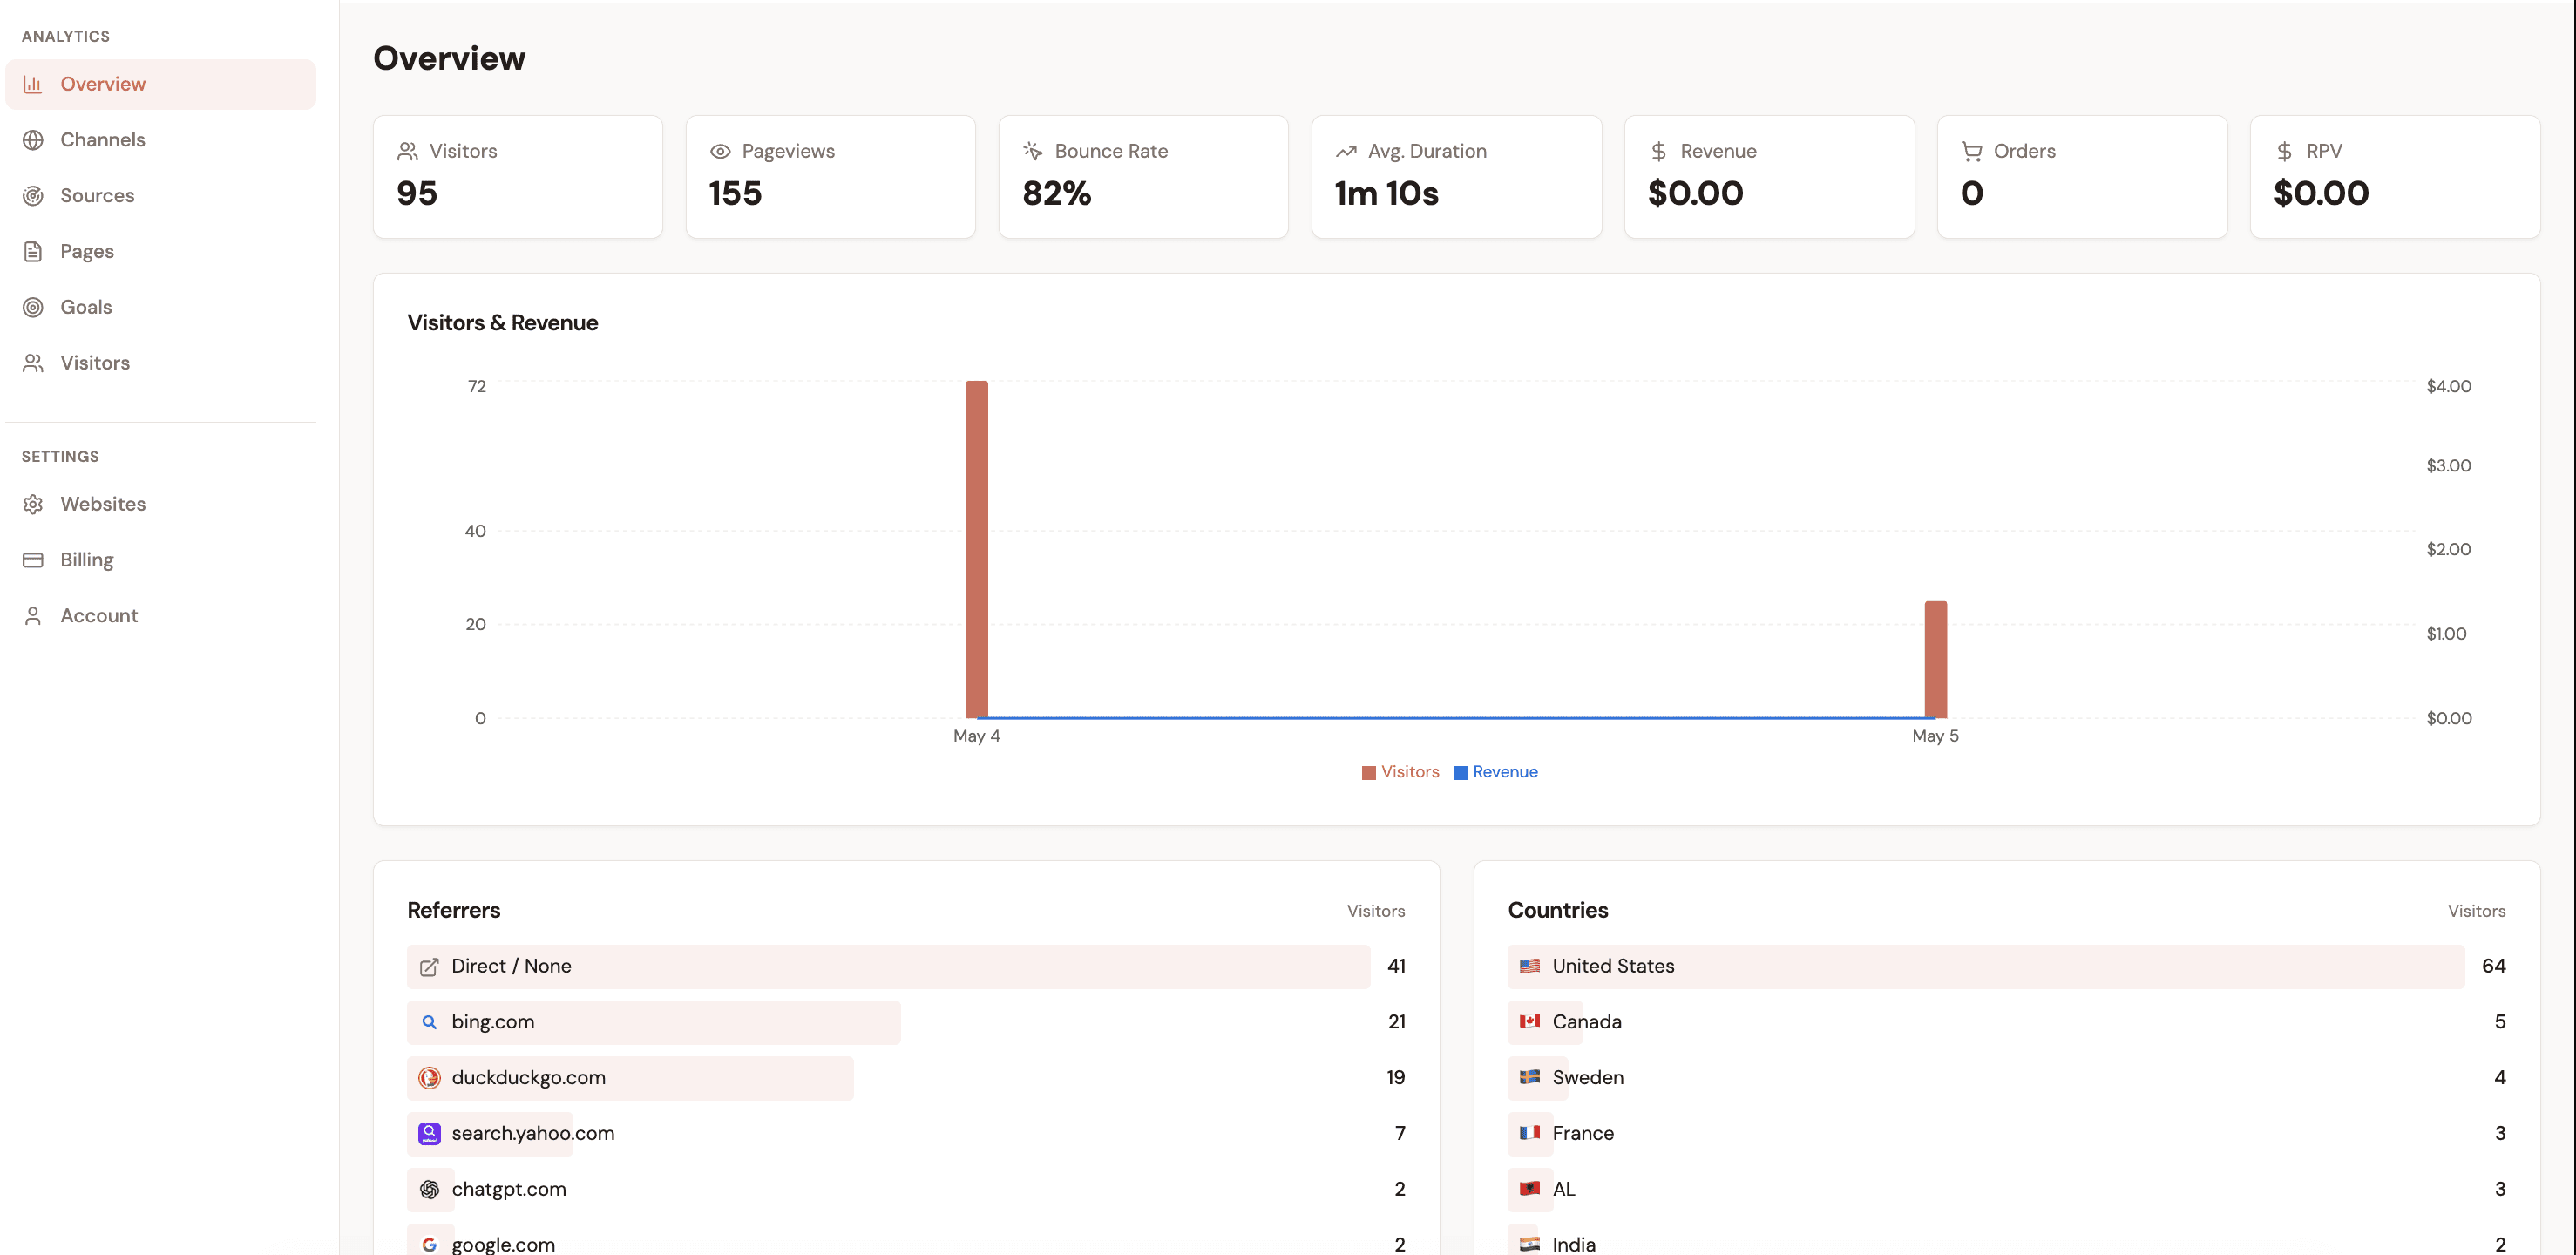The width and height of the screenshot is (2576, 1255).
Task: Click the Visitors & Revenue chart title
Action: pyautogui.click(x=502, y=323)
